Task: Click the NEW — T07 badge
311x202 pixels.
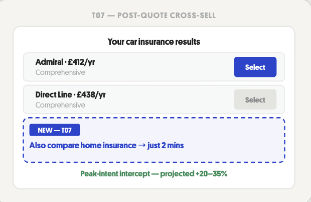Action: [55, 130]
